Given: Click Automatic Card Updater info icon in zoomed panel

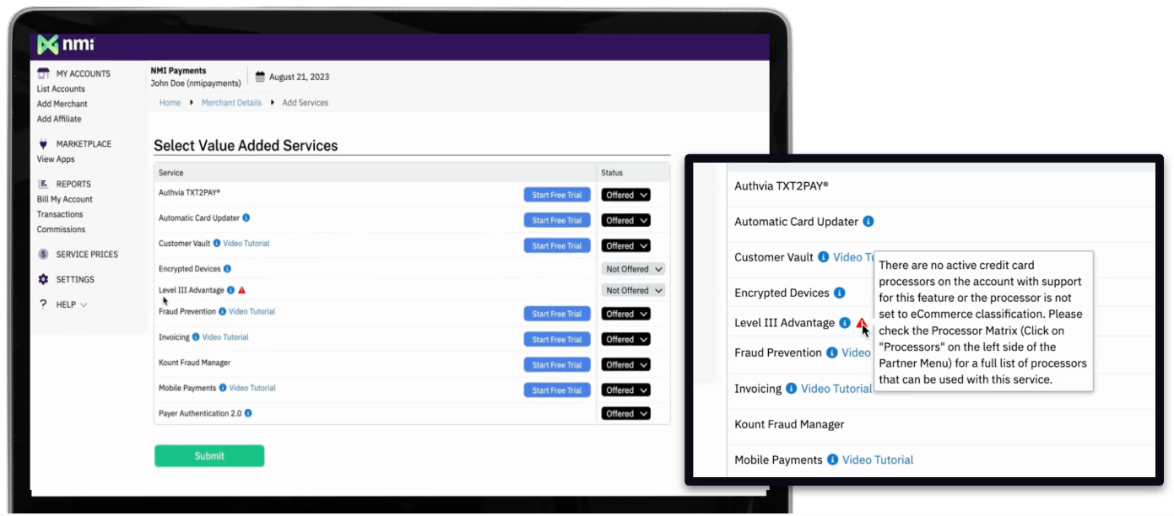Looking at the screenshot, I should click(868, 222).
